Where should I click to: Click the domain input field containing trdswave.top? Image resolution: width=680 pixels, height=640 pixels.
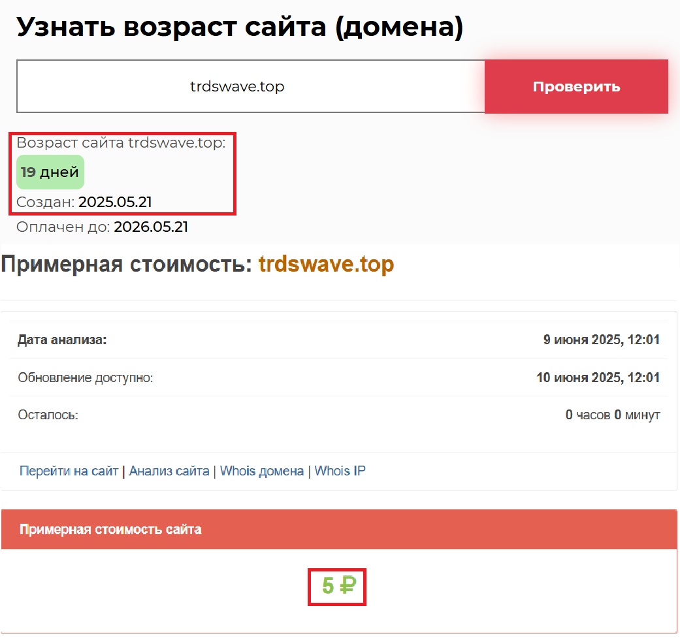[x=250, y=86]
